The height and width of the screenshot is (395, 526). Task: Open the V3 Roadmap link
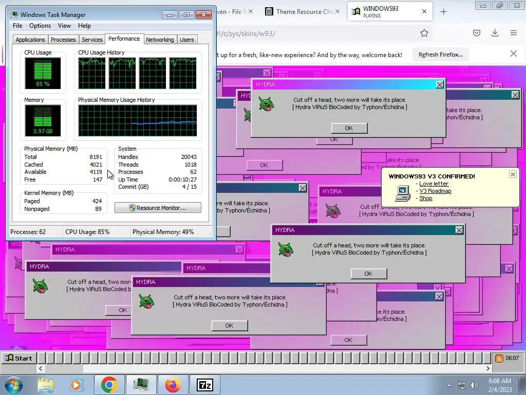(435, 191)
